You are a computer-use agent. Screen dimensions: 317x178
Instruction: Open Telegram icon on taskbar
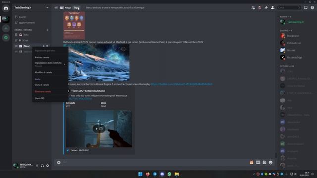[x=155, y=174]
